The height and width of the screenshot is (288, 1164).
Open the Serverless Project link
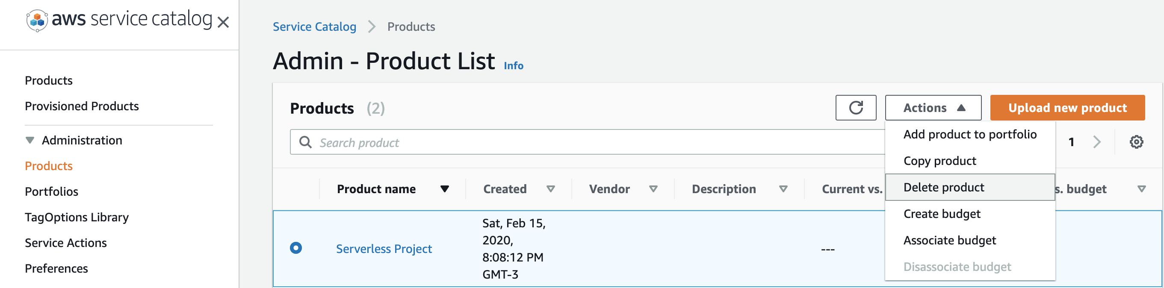point(384,249)
